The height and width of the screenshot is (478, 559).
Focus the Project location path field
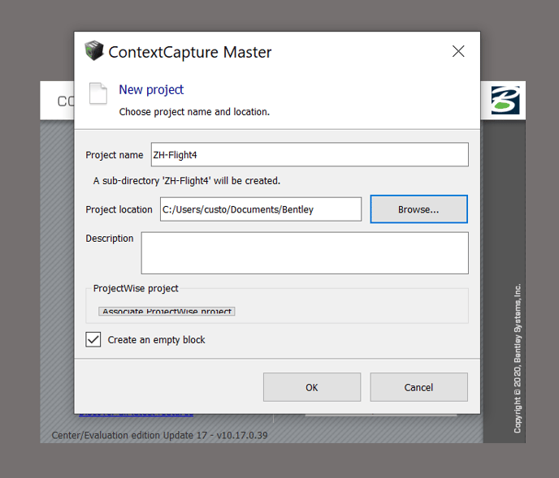[260, 209]
